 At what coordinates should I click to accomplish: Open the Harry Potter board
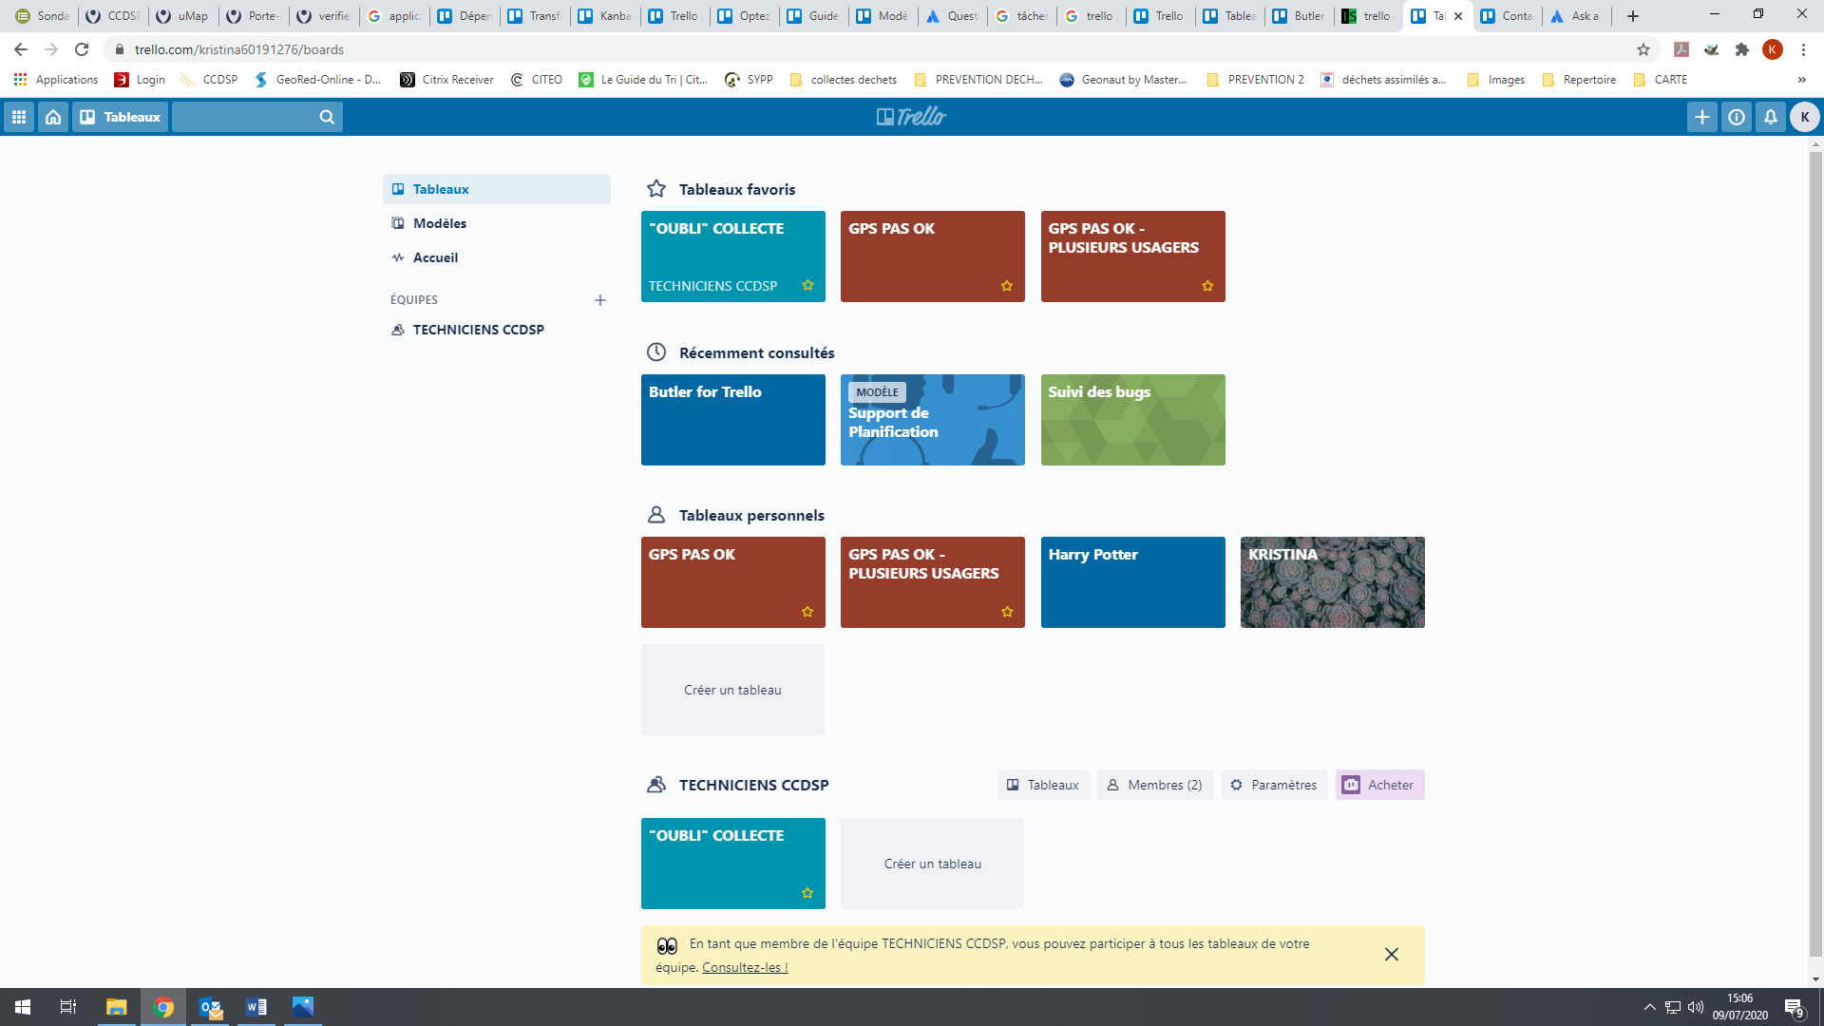tap(1133, 582)
